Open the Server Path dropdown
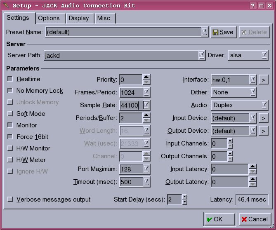This screenshot has height=230, width=276. click(x=202, y=55)
